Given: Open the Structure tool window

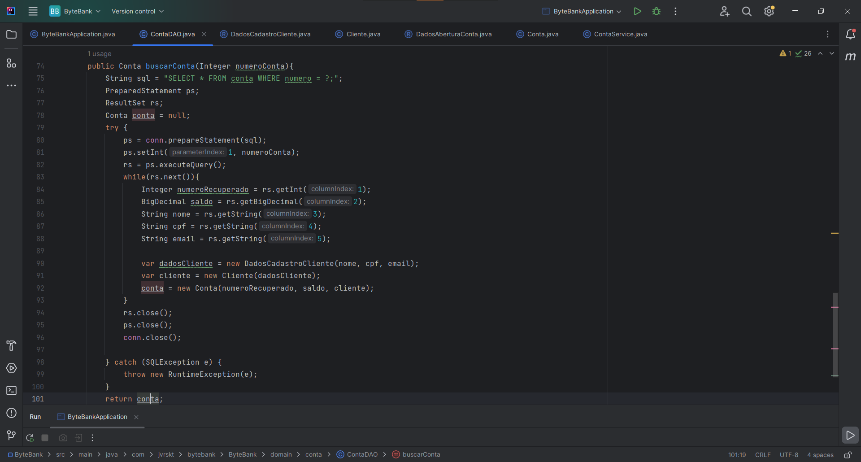Looking at the screenshot, I should pos(12,63).
